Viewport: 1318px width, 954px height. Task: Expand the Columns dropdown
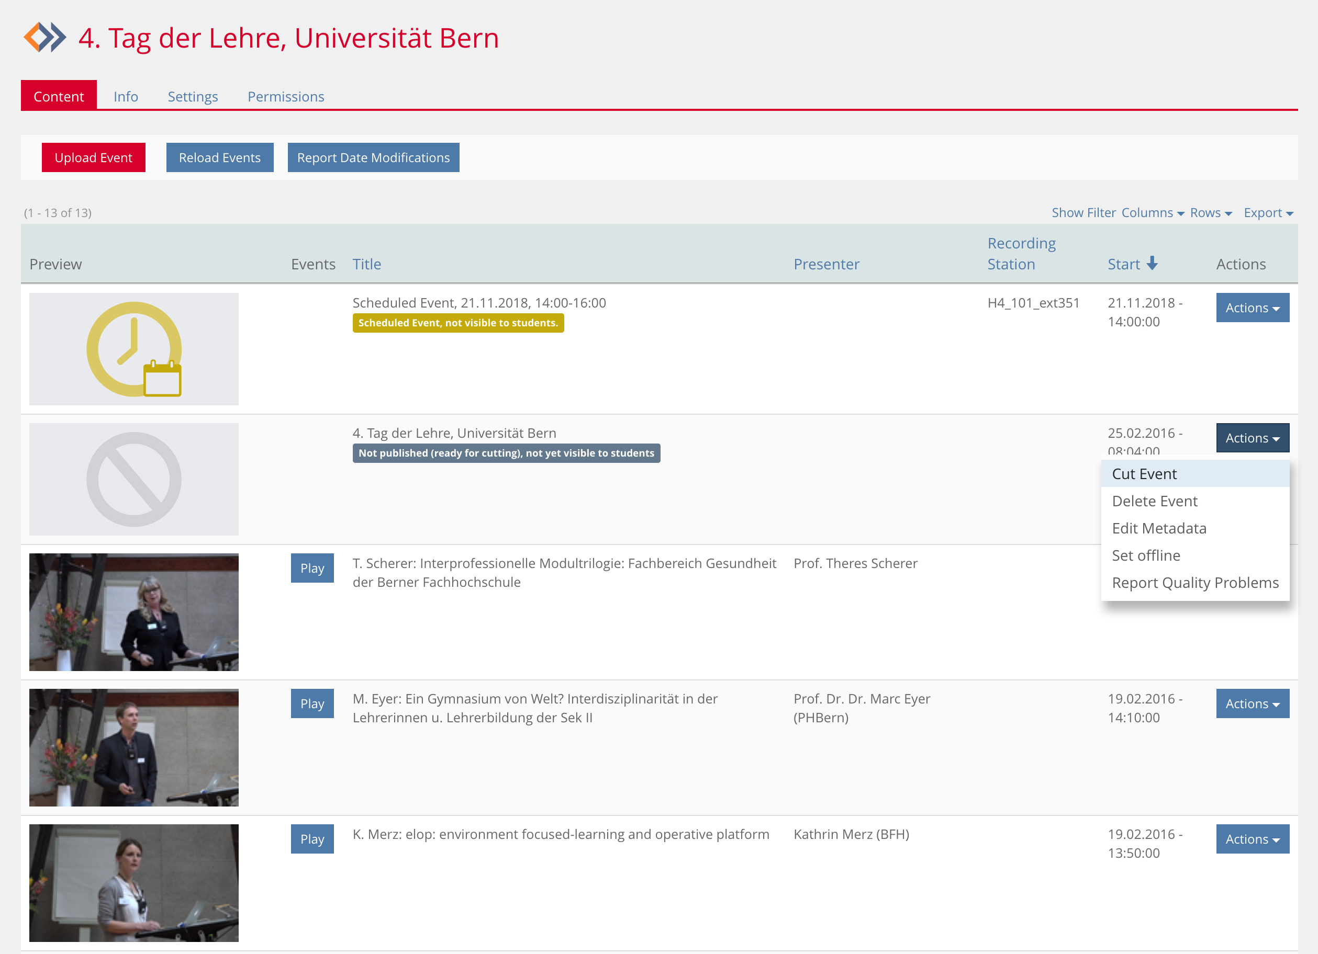[1153, 213]
